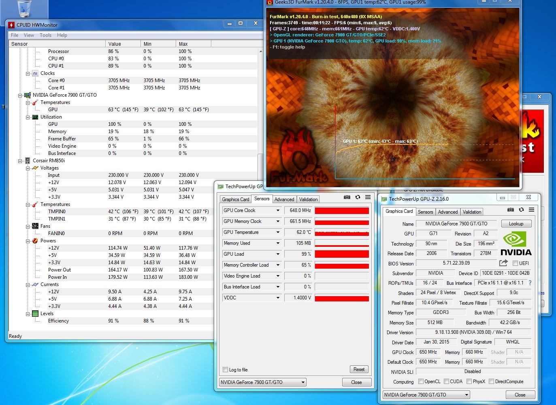This screenshot has width=556, height=405.
Task: Open the Memory Used sensor dropdown
Action: pyautogui.click(x=278, y=243)
